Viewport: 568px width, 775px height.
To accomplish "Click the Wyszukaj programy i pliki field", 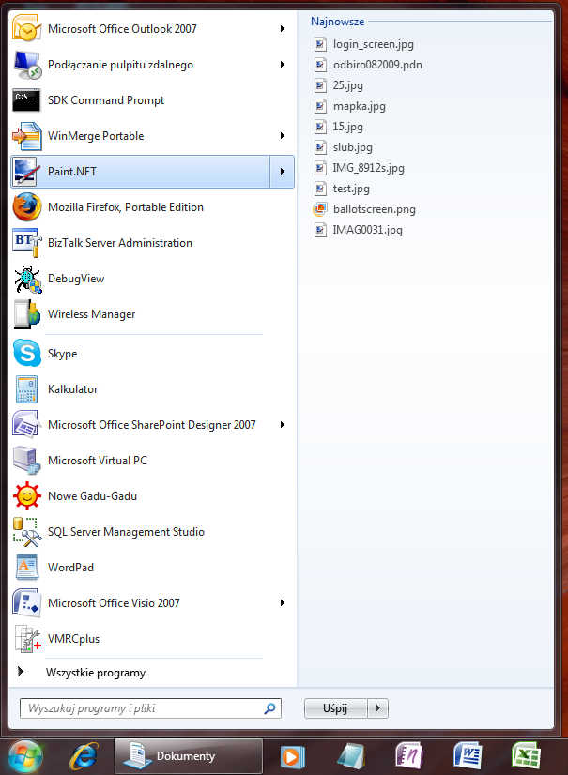I will point(150,708).
